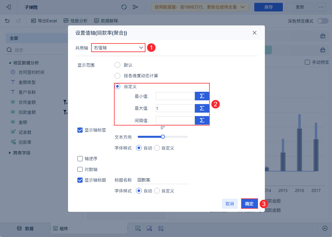
Task: Open 数据解释 toolbar item
Action: [x=106, y=21]
